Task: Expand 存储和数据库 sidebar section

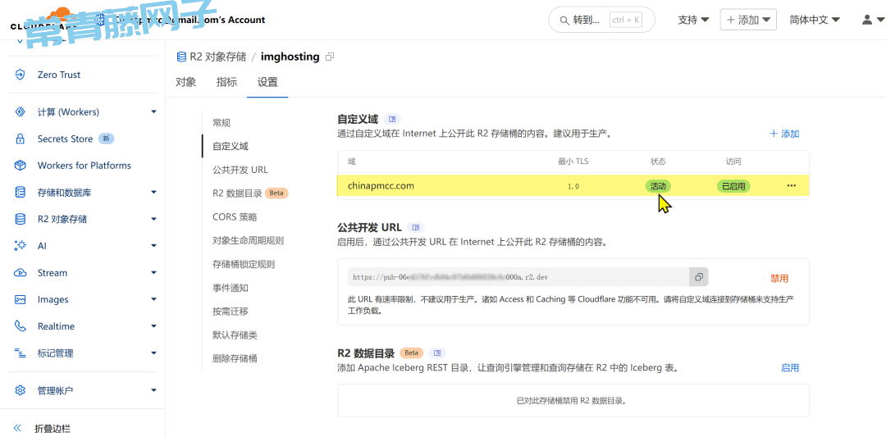Action: point(153,193)
